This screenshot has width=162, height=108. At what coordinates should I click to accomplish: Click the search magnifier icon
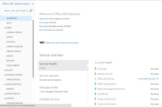pos(31,11)
